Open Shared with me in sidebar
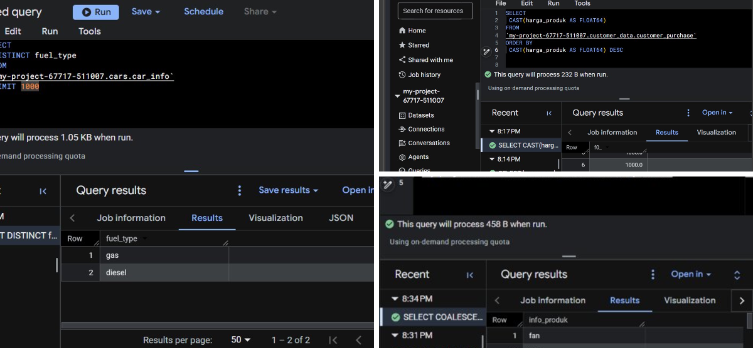This screenshot has width=753, height=348. (425, 60)
